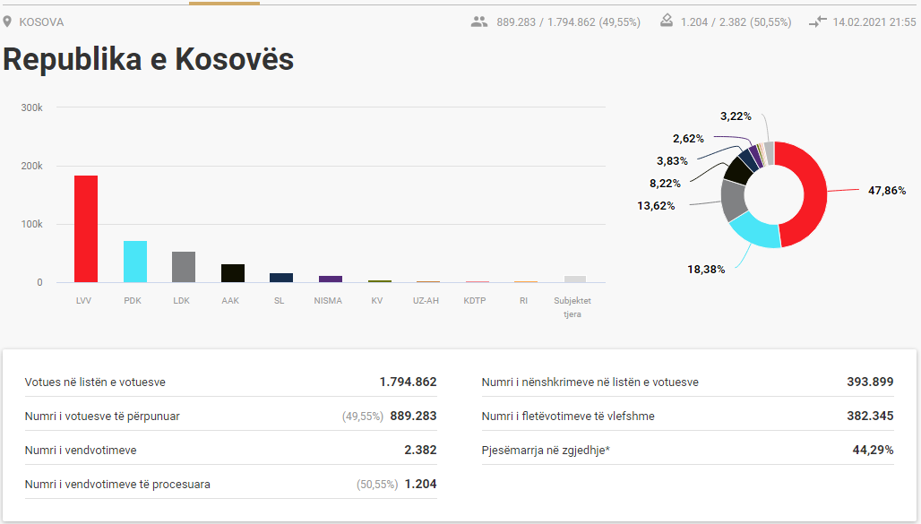The height and width of the screenshot is (524, 921).
Task: Click the Numri i votuesve të përpunuar label
Action: tap(102, 417)
